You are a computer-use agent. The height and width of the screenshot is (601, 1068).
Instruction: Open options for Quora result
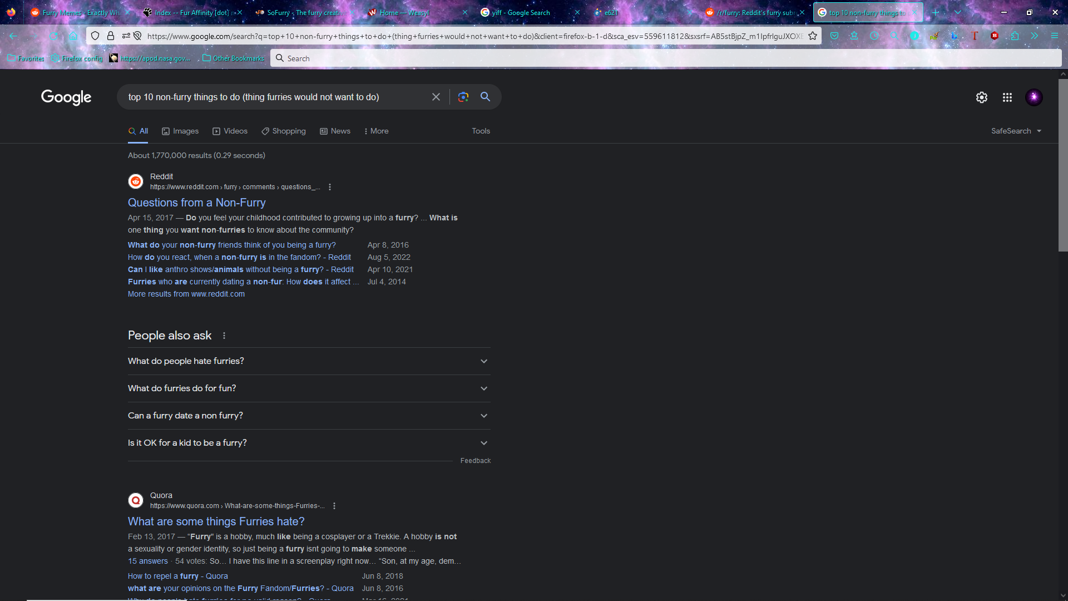tap(334, 506)
